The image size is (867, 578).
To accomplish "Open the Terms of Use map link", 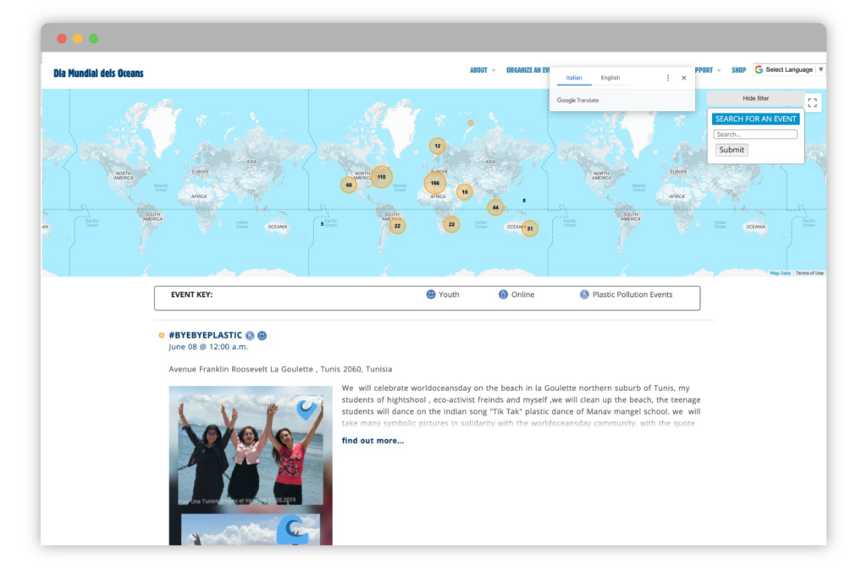I will pos(809,273).
